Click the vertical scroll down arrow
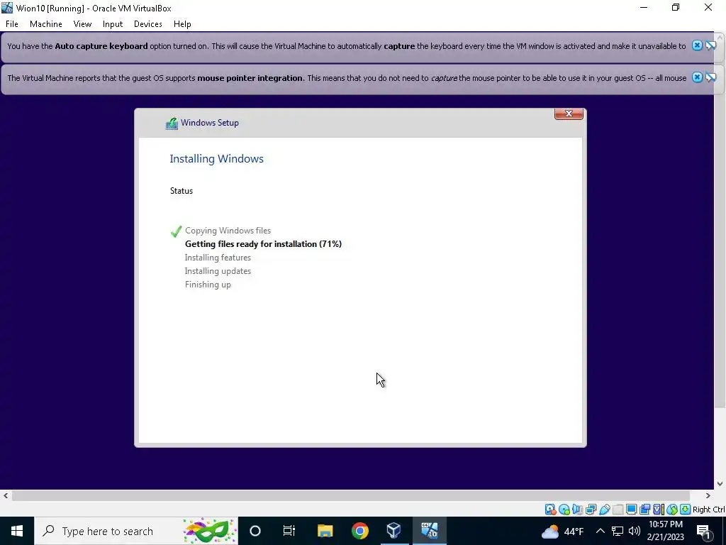 pos(720,484)
